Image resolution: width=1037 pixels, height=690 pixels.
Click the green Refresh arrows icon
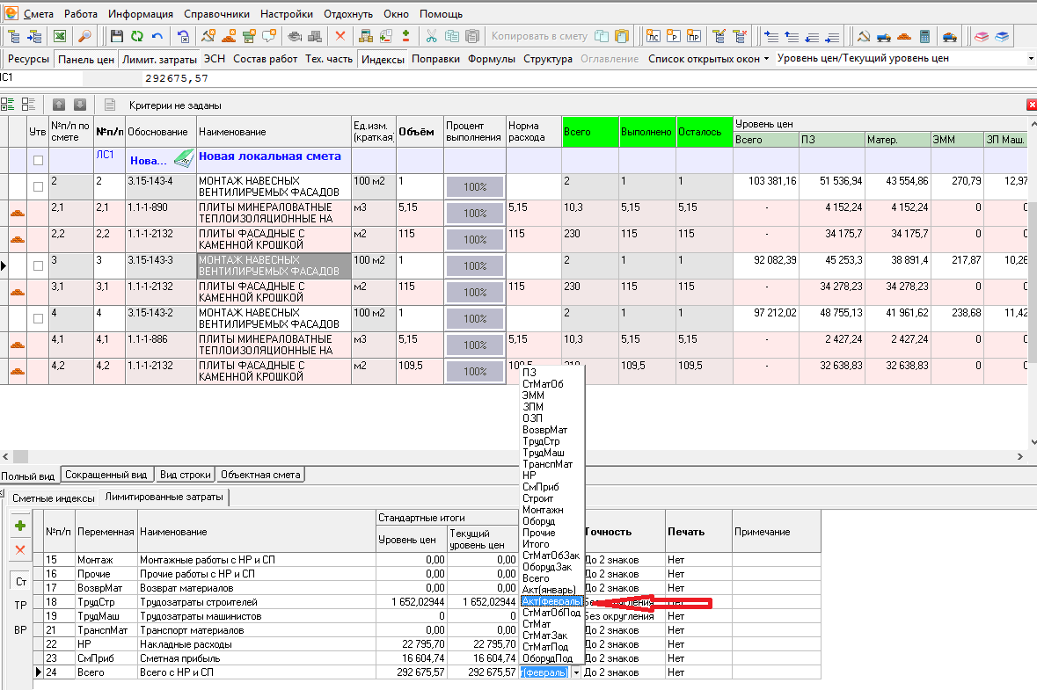pyautogui.click(x=137, y=36)
